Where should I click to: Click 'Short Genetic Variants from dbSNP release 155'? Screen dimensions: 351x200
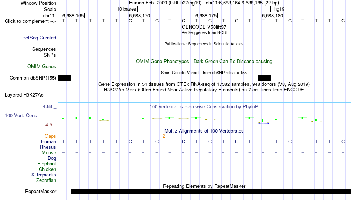tap(204, 73)
